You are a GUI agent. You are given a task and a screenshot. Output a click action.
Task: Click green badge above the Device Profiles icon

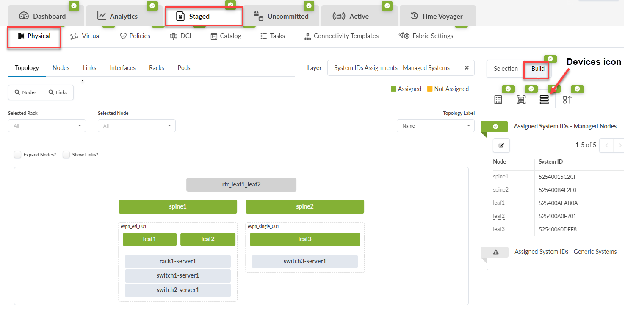click(531, 89)
